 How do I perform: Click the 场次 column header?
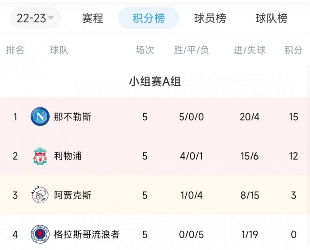(145, 50)
